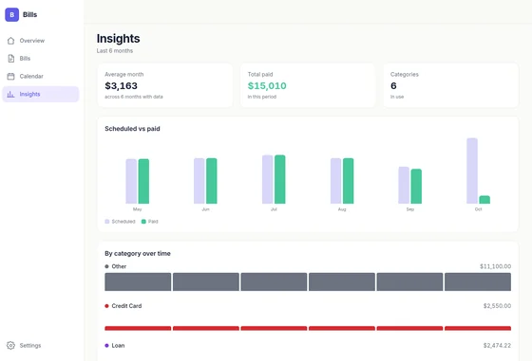The width and height of the screenshot is (532, 361).
Task: Click the Credit Card category label
Action: (126, 306)
